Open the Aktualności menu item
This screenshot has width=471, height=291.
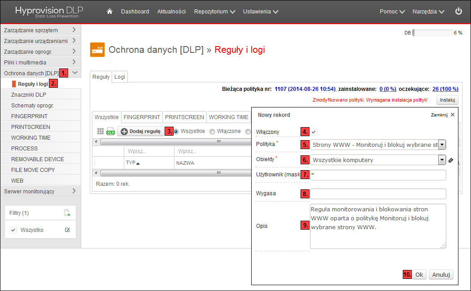(171, 11)
